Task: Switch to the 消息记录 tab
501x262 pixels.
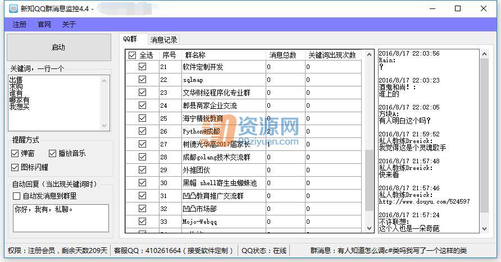Action: pos(163,40)
